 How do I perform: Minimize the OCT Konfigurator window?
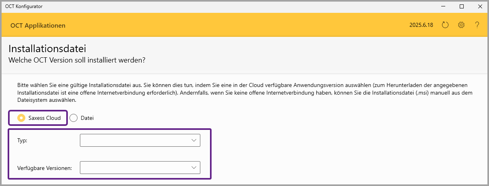pyautogui.click(x=443, y=6)
